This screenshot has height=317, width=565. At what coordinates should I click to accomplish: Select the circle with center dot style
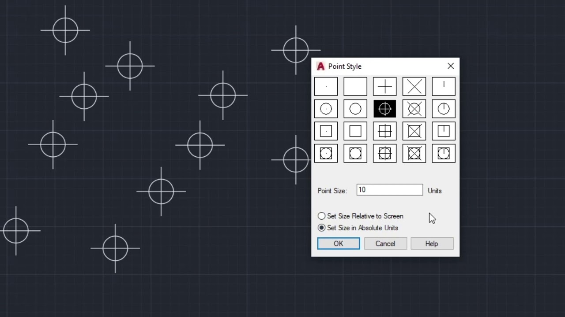tap(326, 109)
